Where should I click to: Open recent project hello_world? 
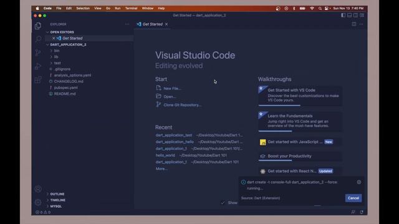pyautogui.click(x=165, y=155)
